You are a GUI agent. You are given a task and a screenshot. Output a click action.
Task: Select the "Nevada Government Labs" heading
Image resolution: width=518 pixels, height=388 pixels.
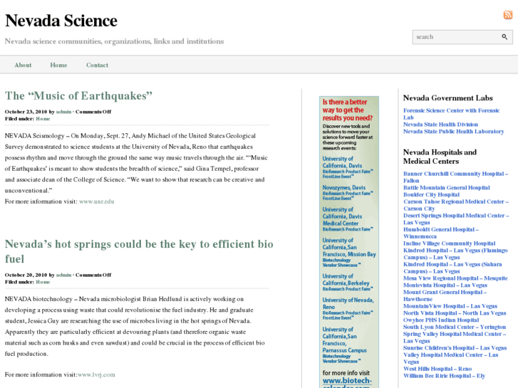pyautogui.click(x=447, y=98)
